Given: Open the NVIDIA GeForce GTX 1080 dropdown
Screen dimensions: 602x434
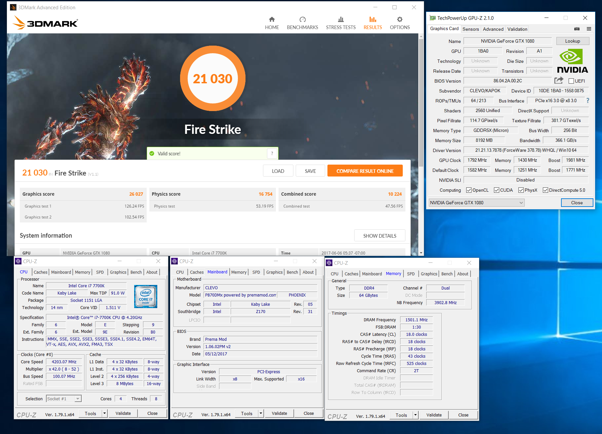Looking at the screenshot, I should [476, 203].
